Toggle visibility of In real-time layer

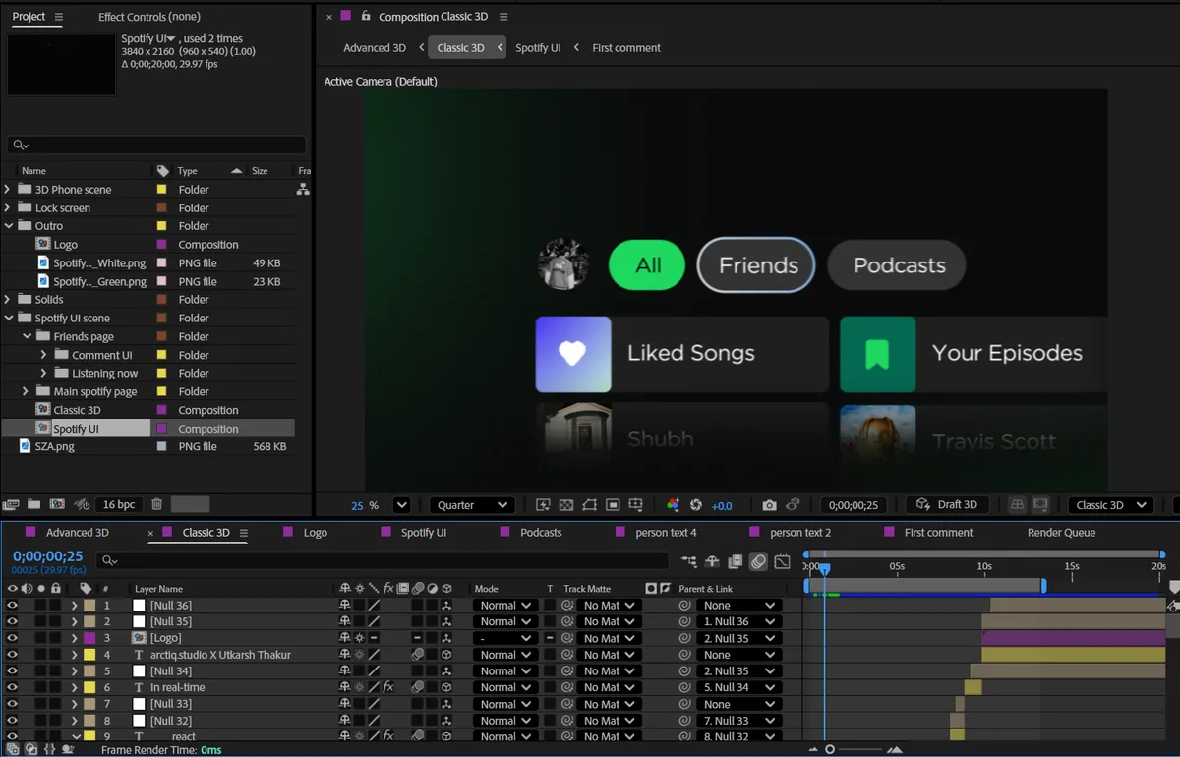pos(12,687)
